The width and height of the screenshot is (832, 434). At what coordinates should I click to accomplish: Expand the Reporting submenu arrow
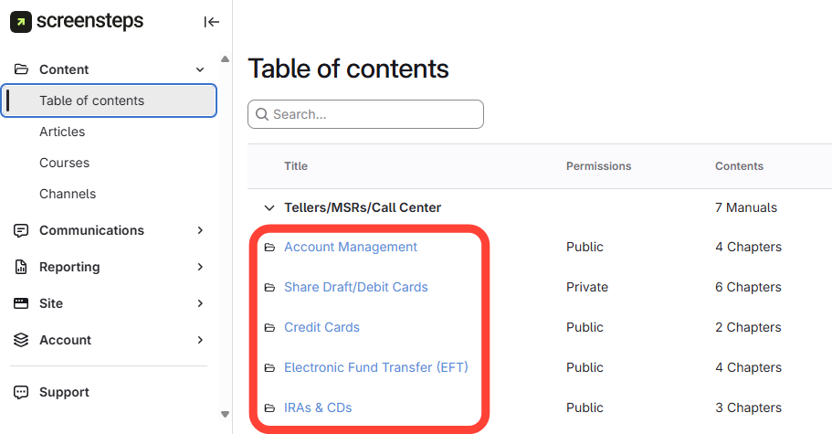coord(201,267)
